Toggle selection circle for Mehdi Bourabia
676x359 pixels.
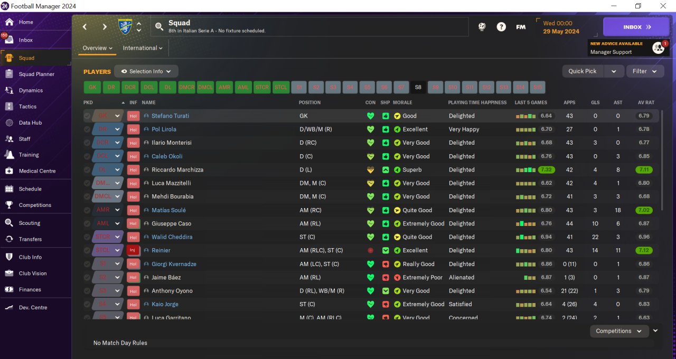click(87, 197)
